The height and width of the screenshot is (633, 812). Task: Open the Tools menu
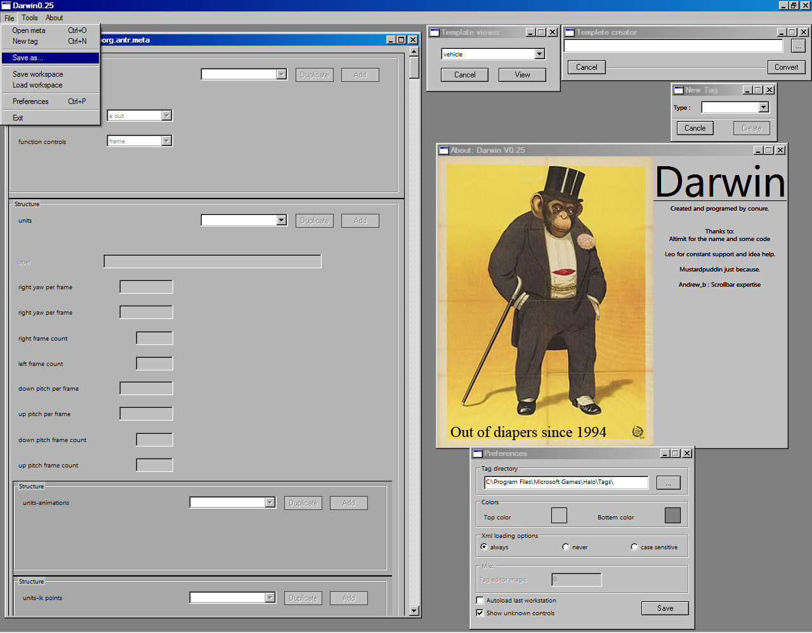click(x=30, y=18)
